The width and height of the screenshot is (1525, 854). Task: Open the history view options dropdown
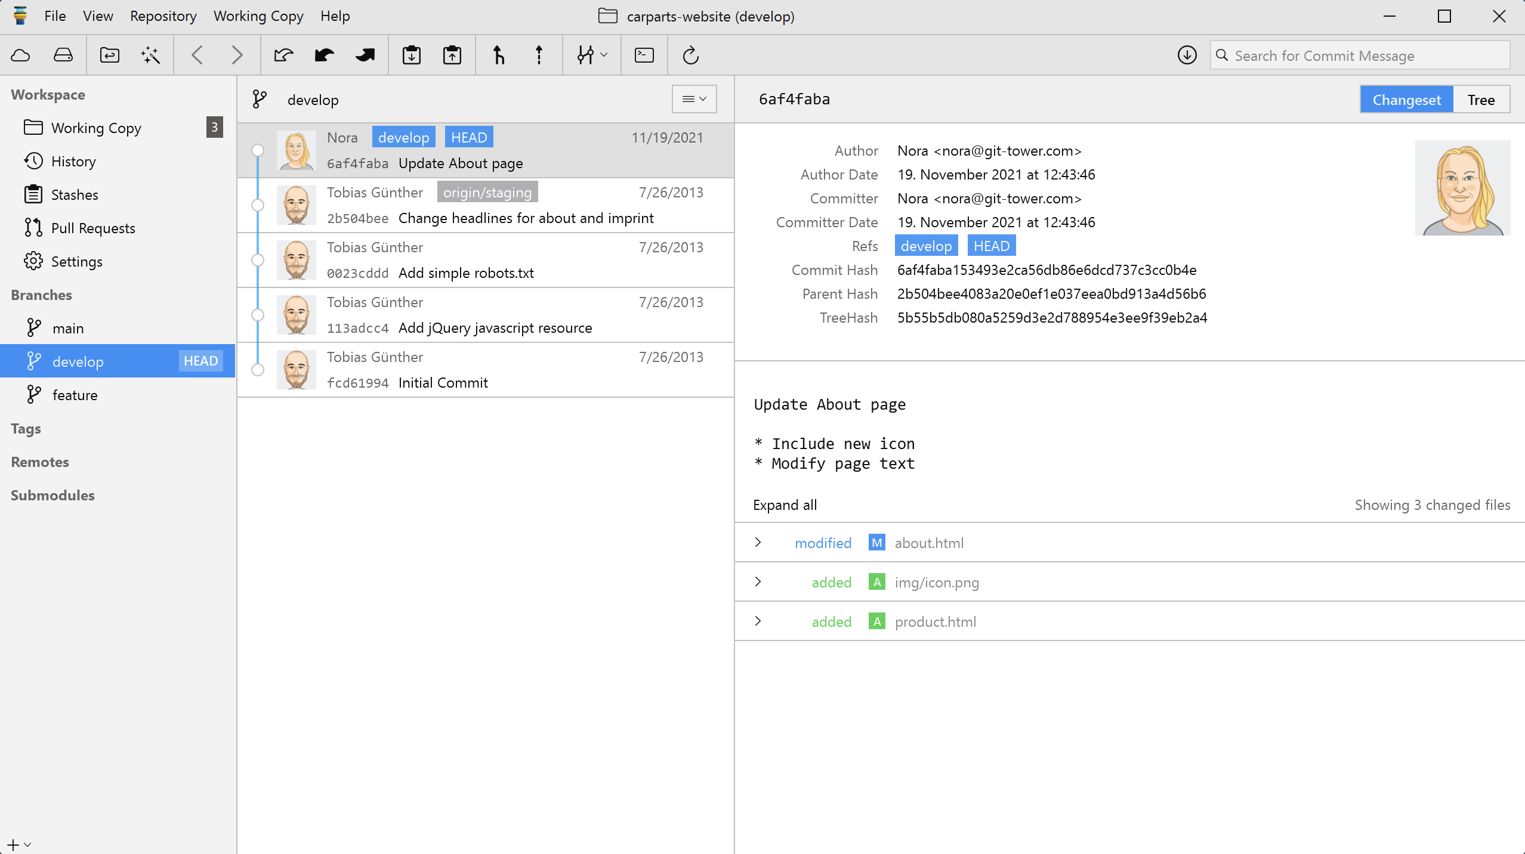pyautogui.click(x=694, y=99)
